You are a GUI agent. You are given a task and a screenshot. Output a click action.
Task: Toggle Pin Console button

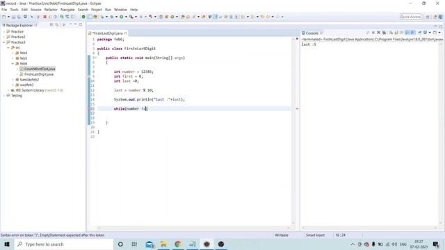pyautogui.click(x=419, y=33)
